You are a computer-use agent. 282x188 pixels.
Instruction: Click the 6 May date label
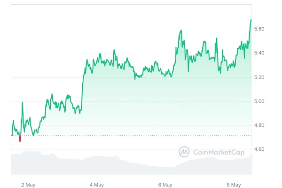click(165, 185)
